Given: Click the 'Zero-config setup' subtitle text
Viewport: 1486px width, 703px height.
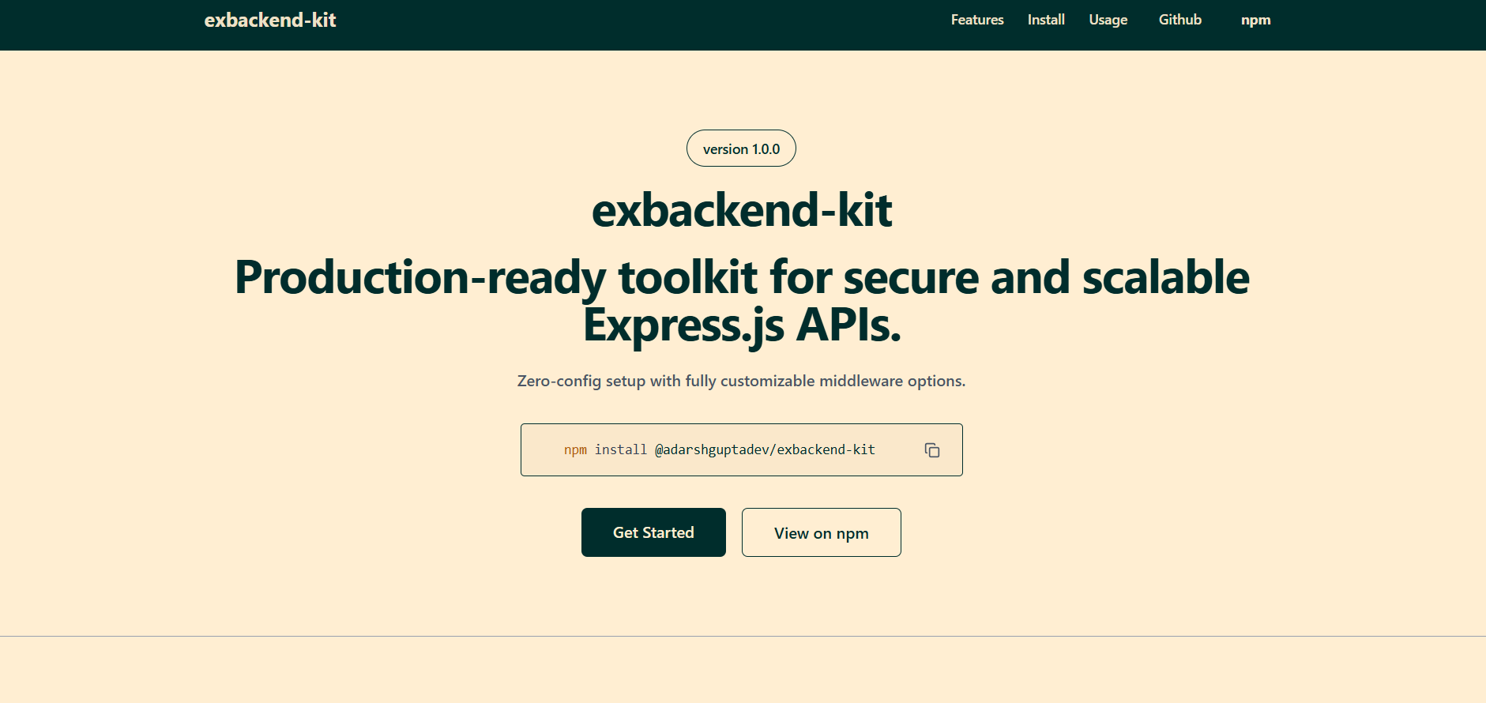Looking at the screenshot, I should (x=741, y=381).
